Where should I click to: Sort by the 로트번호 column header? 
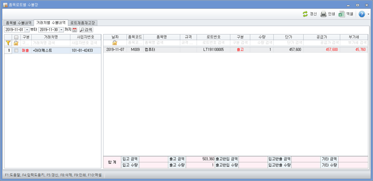[x=214, y=37]
